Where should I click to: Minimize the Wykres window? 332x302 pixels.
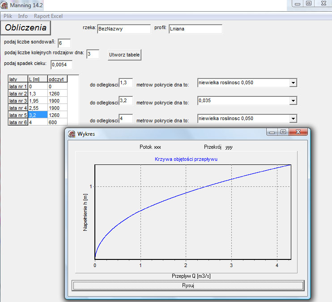272,132
